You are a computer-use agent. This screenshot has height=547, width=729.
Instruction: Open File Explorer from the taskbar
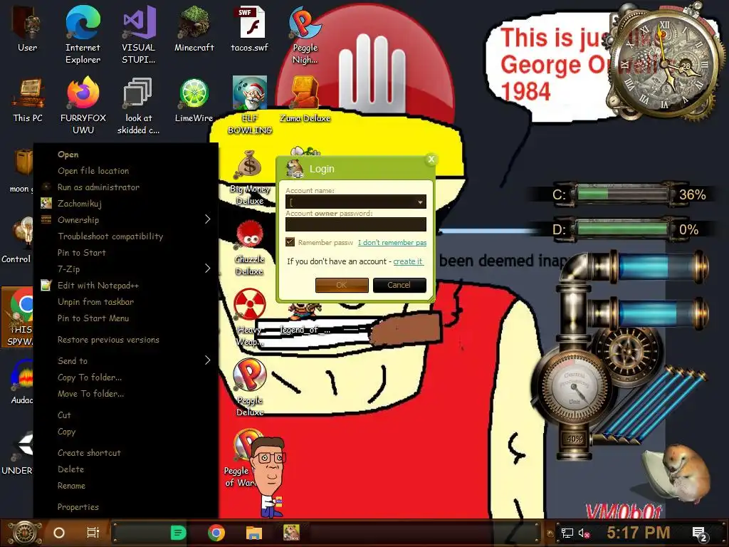[254, 533]
